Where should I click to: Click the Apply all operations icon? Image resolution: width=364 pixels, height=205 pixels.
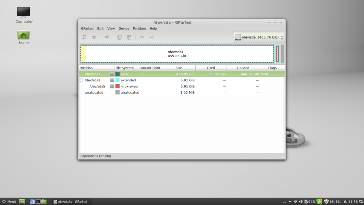[152, 37]
